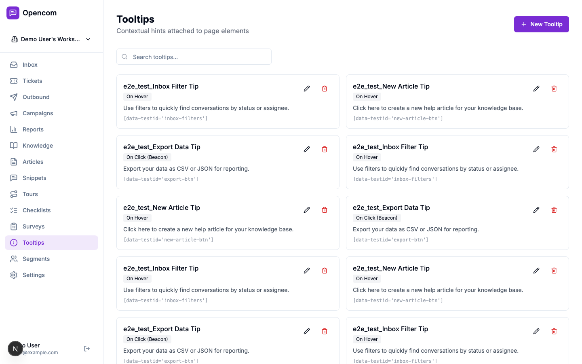Open the Campaigns megaphone icon

pyautogui.click(x=13, y=113)
